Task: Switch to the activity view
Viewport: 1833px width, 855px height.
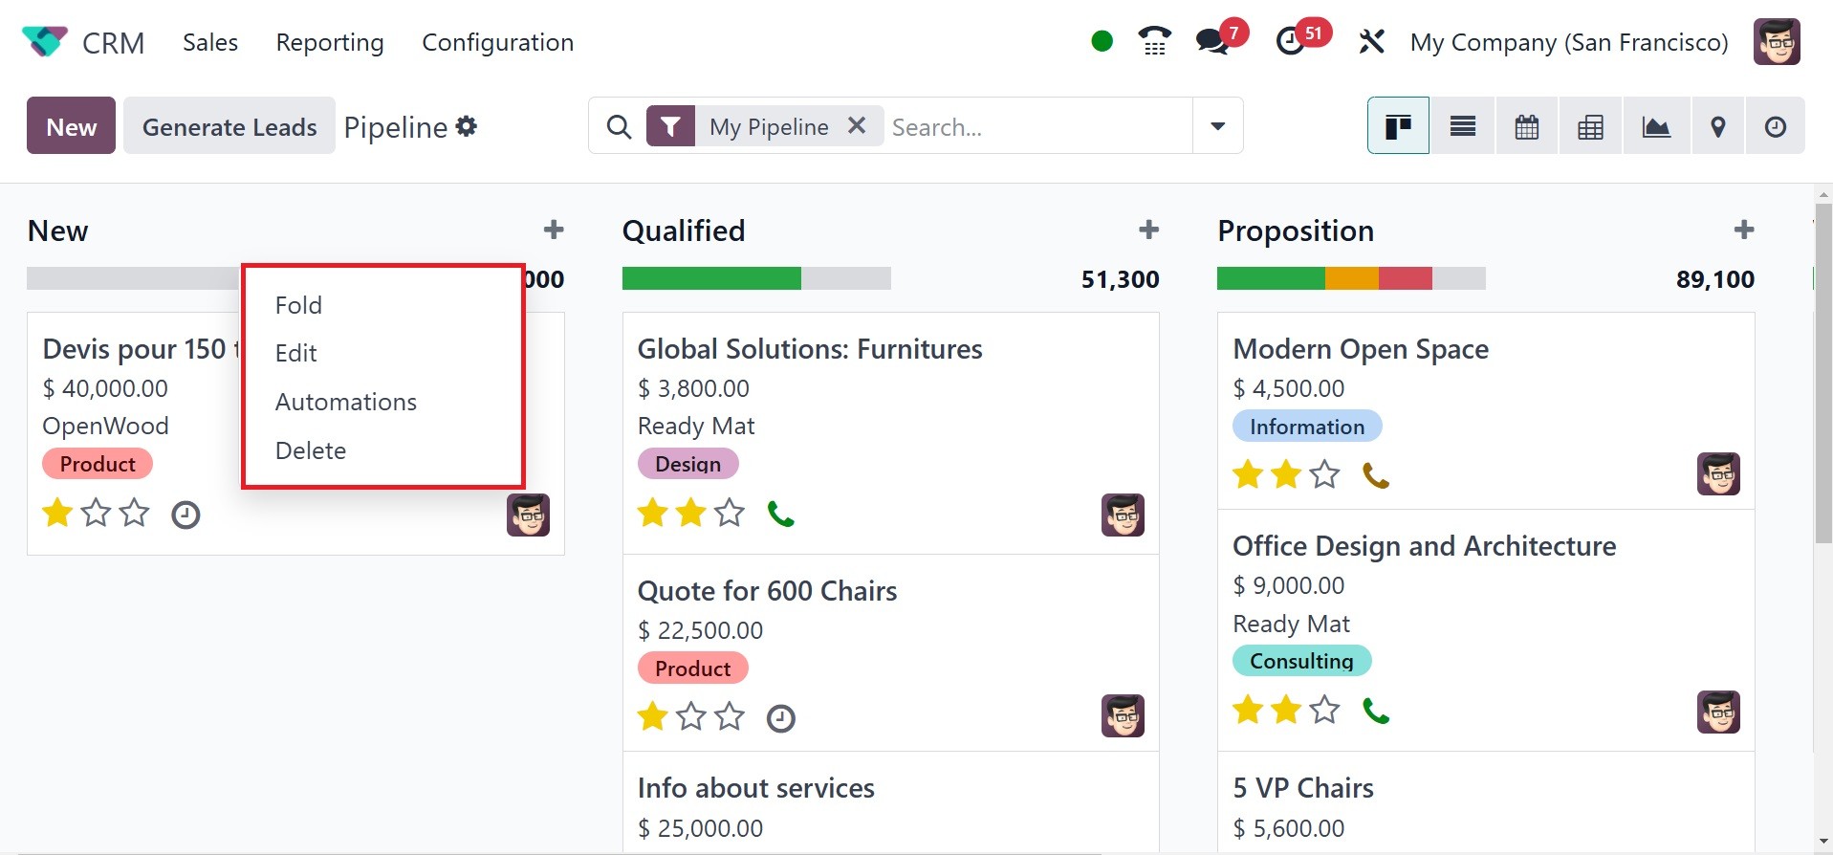Action: 1775,126
